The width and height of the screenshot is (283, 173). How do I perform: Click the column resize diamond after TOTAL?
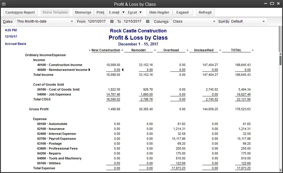click(253, 50)
